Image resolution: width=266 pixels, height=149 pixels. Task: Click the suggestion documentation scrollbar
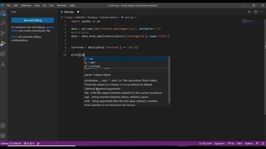point(169,80)
